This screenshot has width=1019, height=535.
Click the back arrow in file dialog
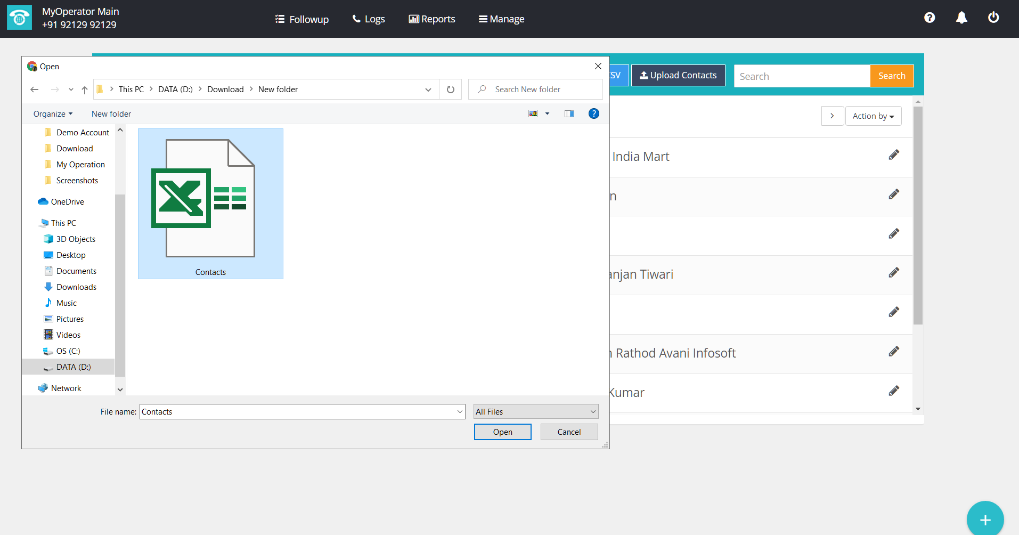[35, 90]
